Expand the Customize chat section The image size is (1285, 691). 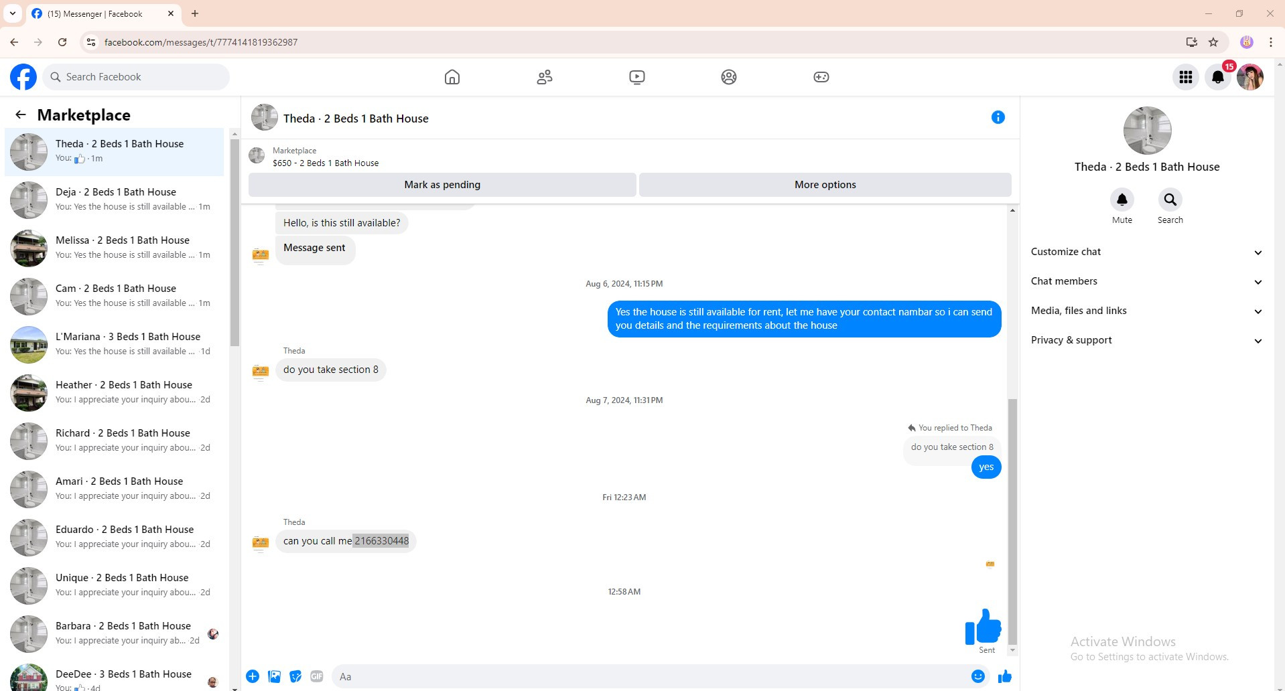(x=1146, y=252)
